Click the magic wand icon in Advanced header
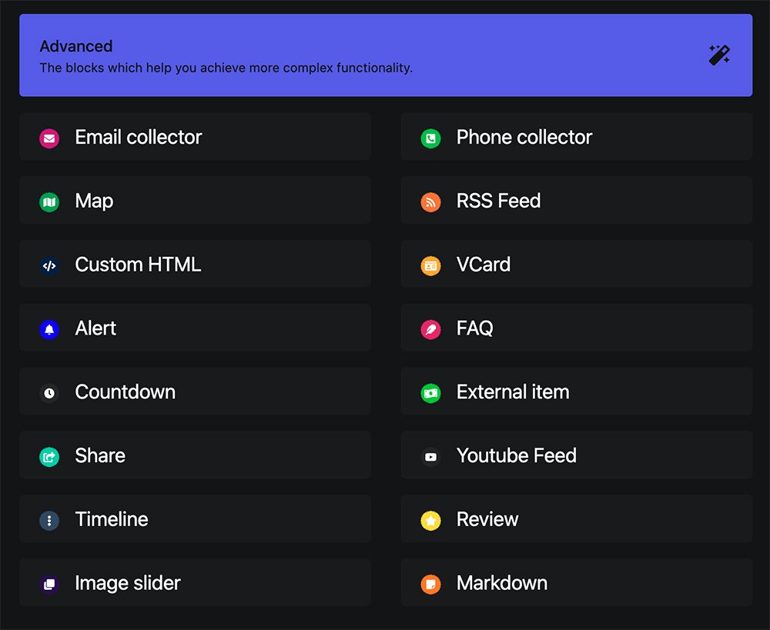This screenshot has width=770, height=630. click(x=719, y=55)
